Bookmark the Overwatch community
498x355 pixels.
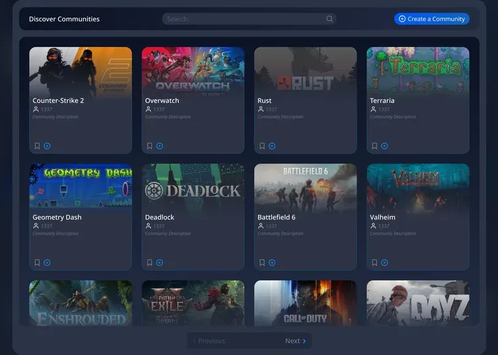[x=149, y=146]
